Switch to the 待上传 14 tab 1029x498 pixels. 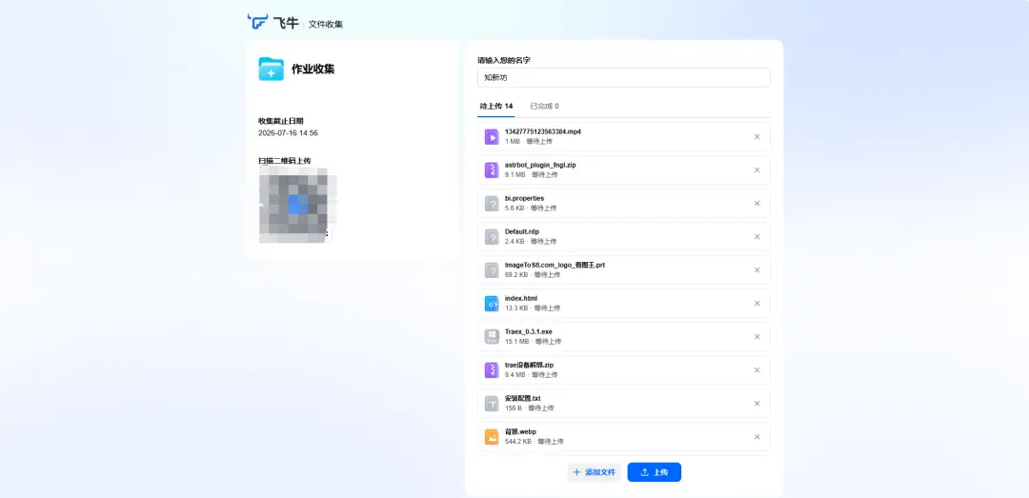point(496,107)
